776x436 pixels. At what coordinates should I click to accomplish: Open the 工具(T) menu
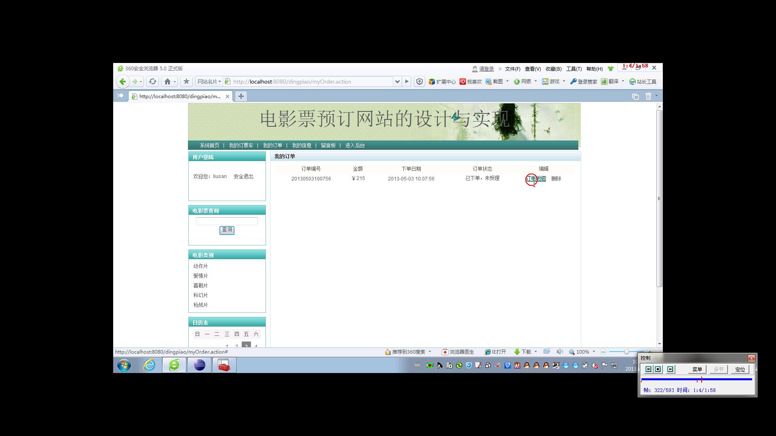tap(574, 69)
